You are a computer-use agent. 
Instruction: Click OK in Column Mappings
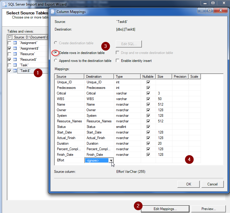coord(189,184)
